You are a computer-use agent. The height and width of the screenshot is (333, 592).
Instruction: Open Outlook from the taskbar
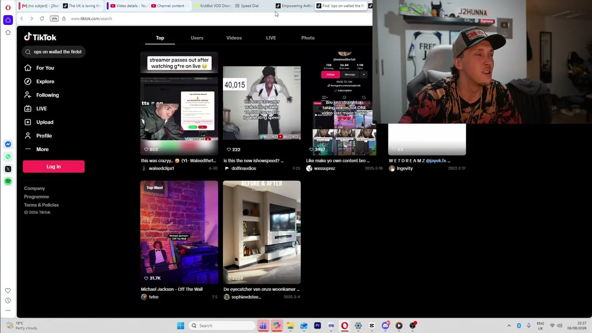point(304,326)
